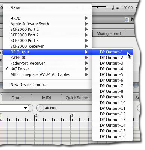The image size is (145, 150).
Task: Choose DP Output-6 in the submenu
Action: pos(112,80)
